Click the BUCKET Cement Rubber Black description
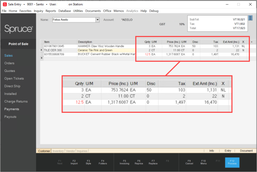 [x=107, y=54]
